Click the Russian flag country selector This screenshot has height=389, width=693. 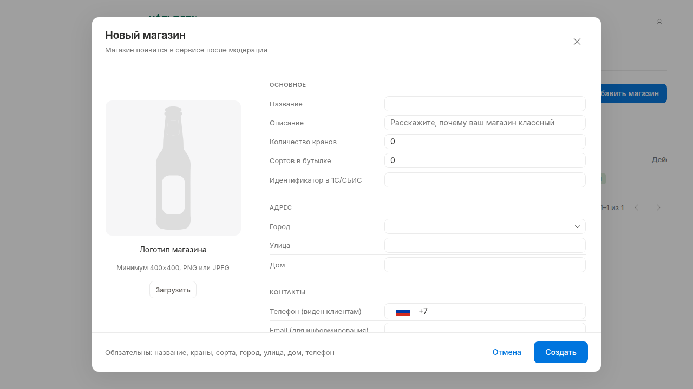coord(403,312)
